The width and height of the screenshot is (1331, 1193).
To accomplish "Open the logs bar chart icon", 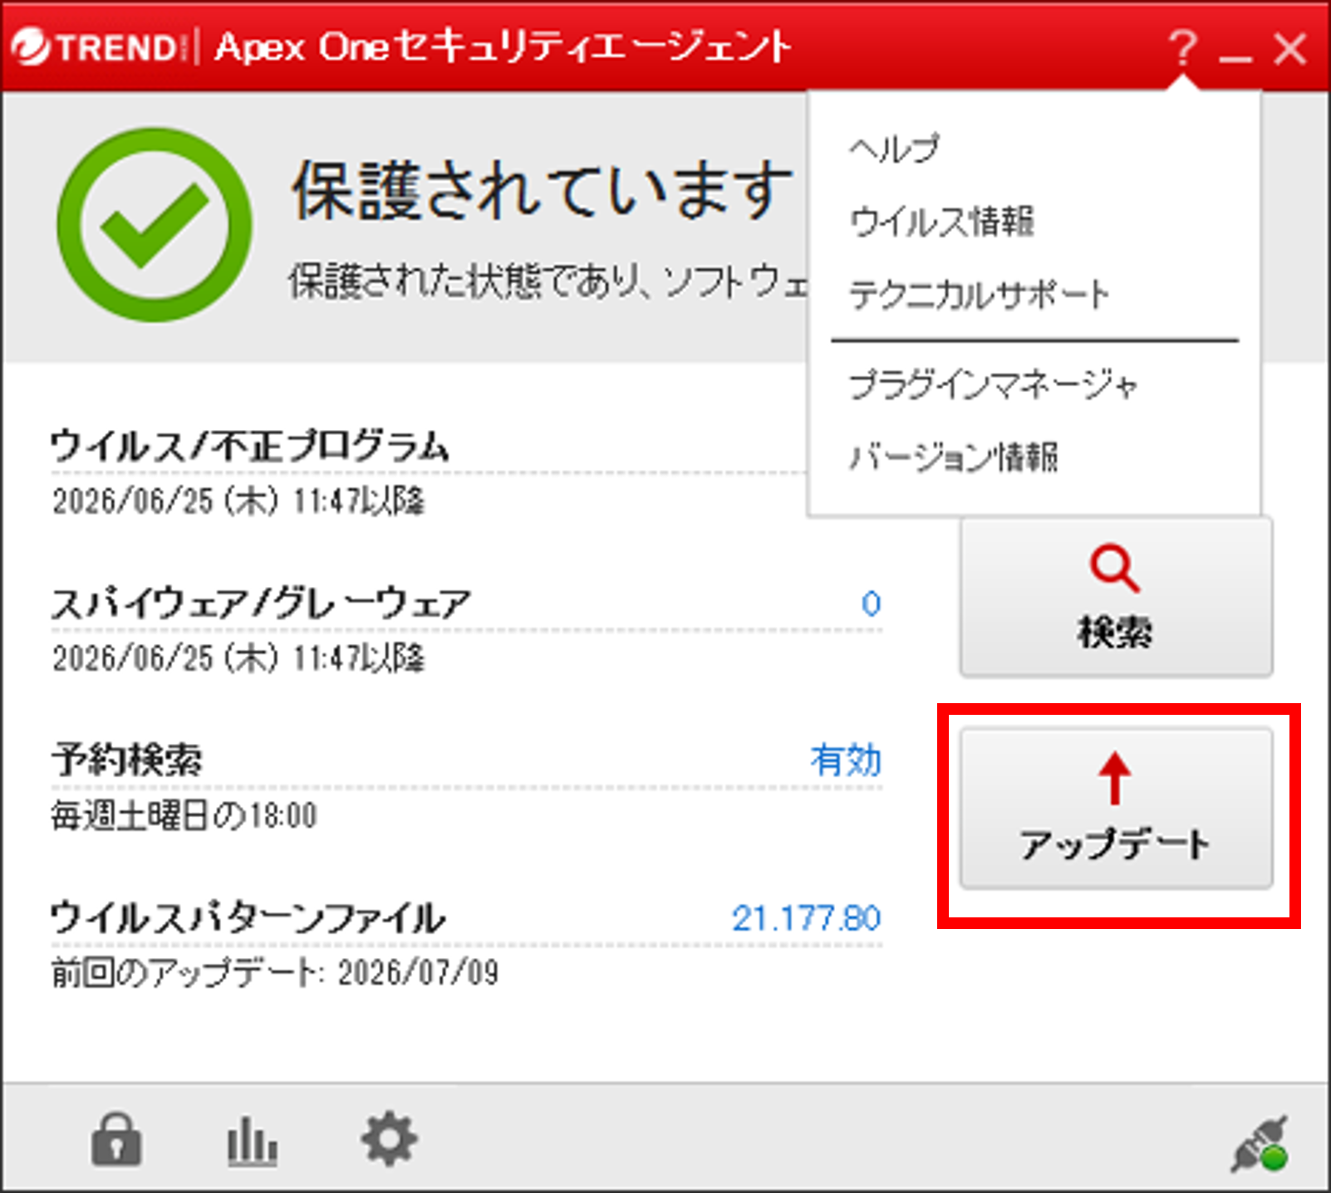I will tap(252, 1141).
